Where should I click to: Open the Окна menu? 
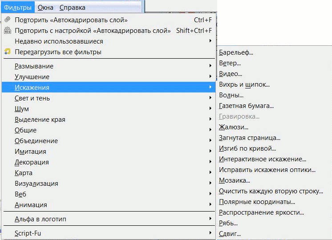click(x=45, y=8)
